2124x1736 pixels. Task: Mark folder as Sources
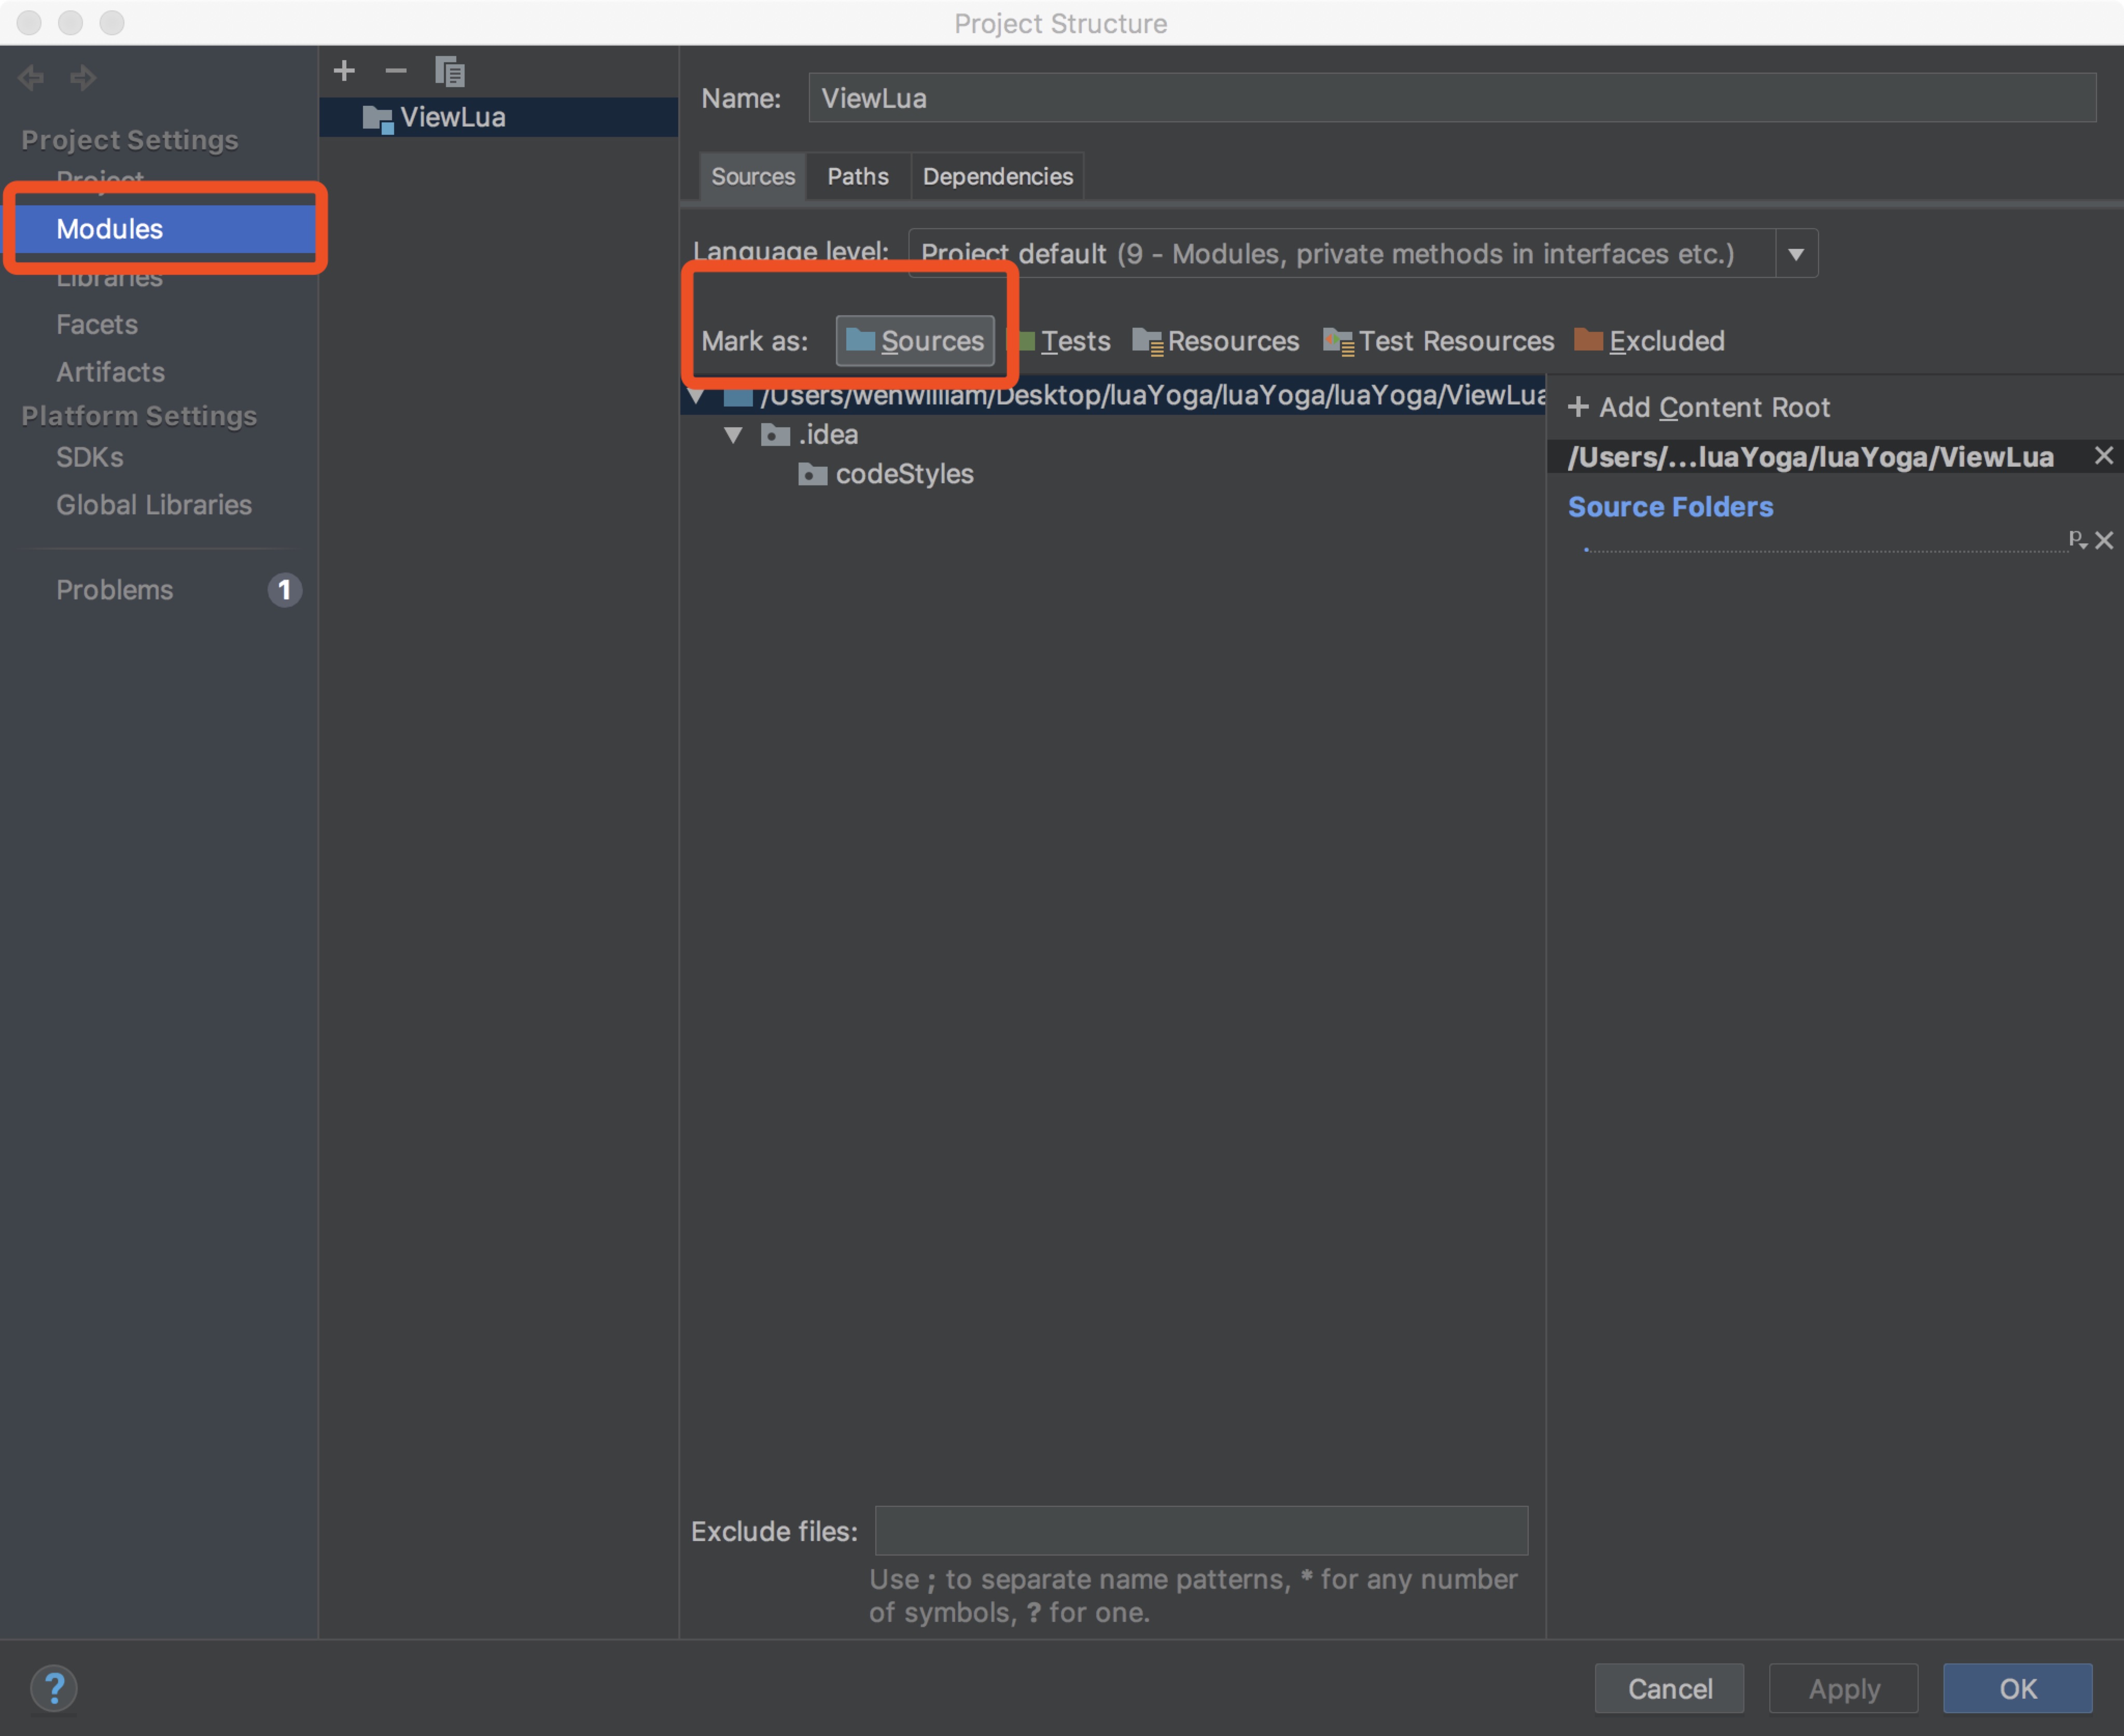click(x=915, y=341)
